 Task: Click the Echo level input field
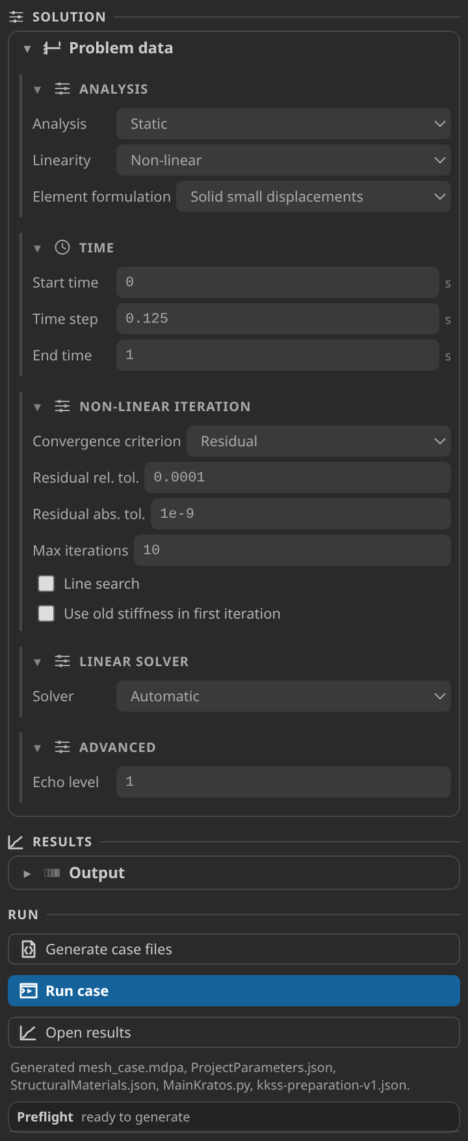[283, 782]
